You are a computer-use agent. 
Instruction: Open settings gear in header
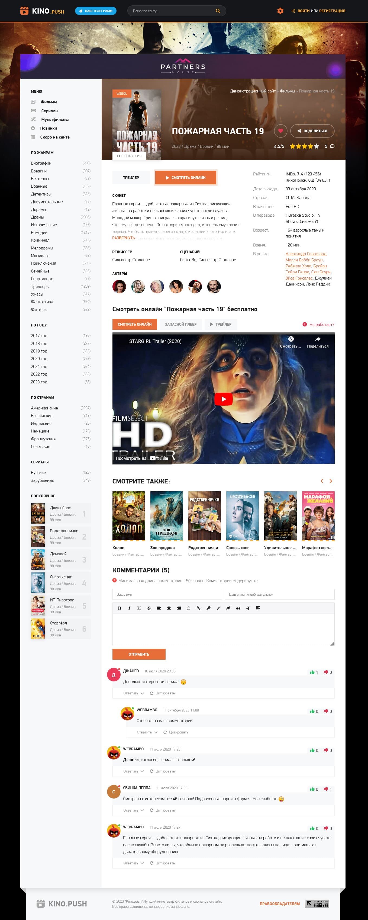tap(280, 11)
